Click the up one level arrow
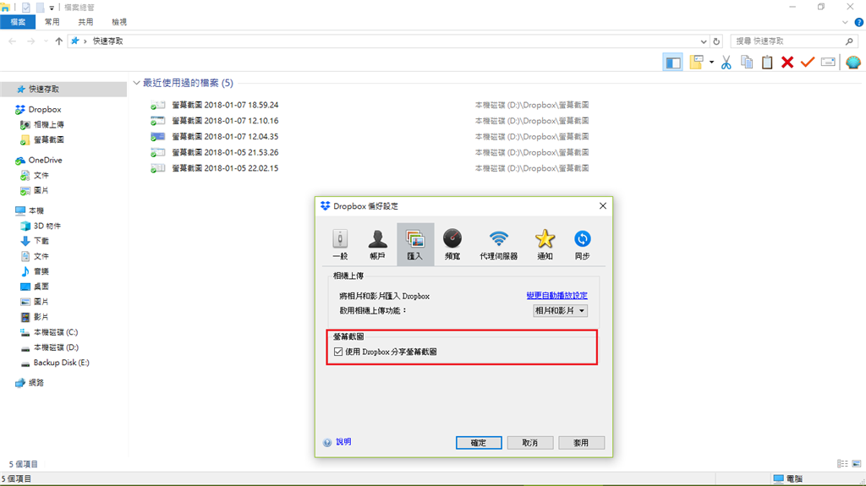 click(59, 41)
